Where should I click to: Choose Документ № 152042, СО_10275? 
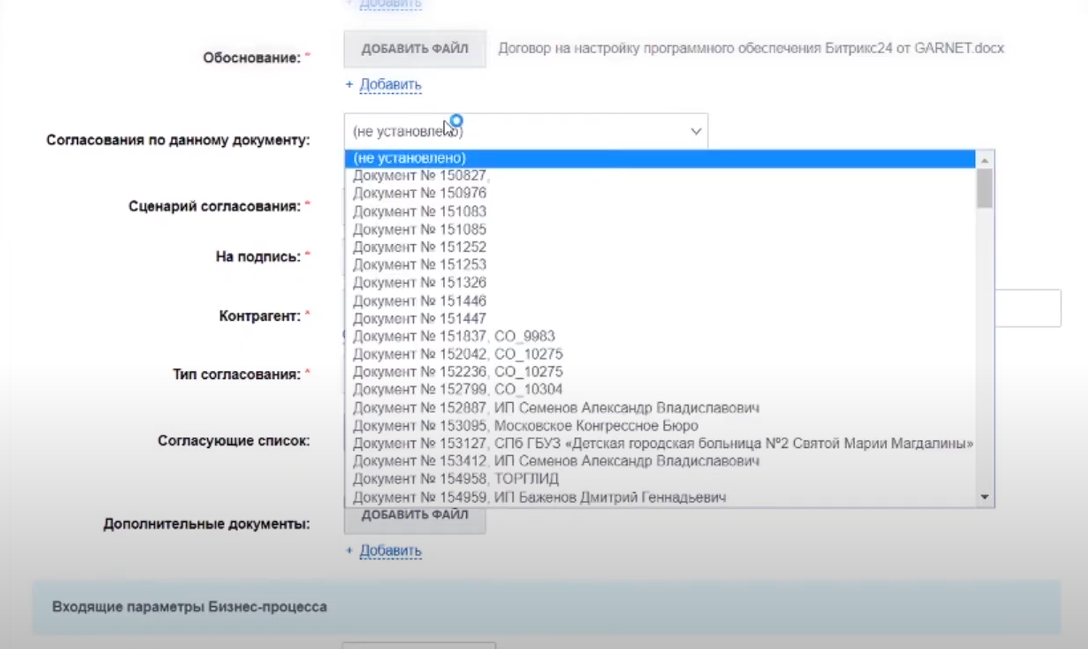(660, 354)
